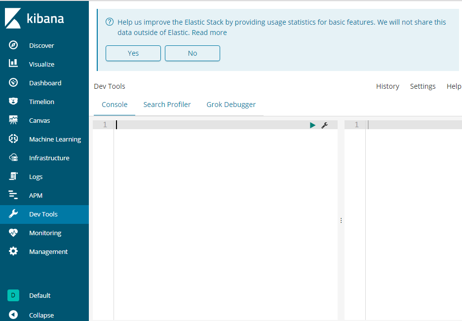Open Visualize via bar chart icon
The height and width of the screenshot is (321, 462).
point(13,63)
